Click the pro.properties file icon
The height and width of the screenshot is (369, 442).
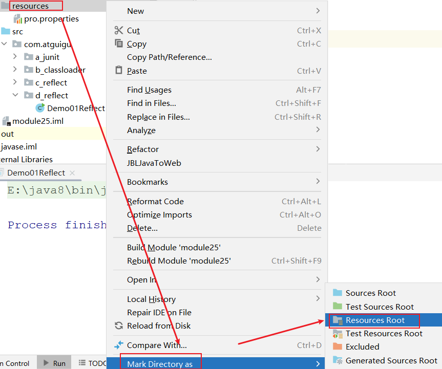coord(18,19)
